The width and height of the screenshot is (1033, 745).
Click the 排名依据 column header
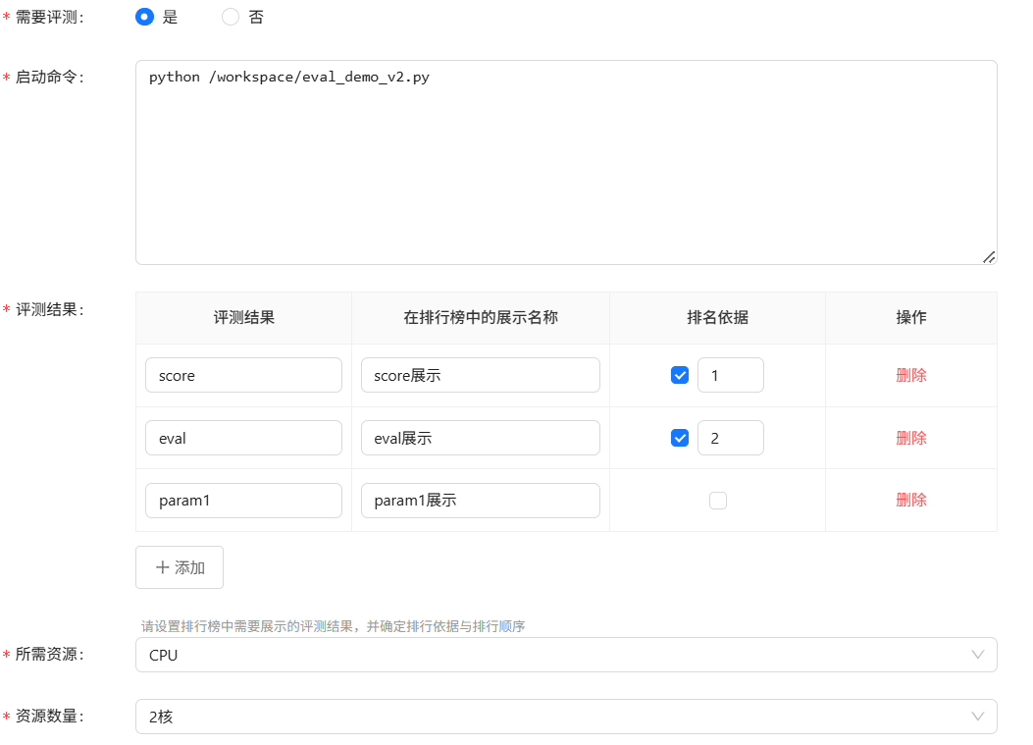717,318
